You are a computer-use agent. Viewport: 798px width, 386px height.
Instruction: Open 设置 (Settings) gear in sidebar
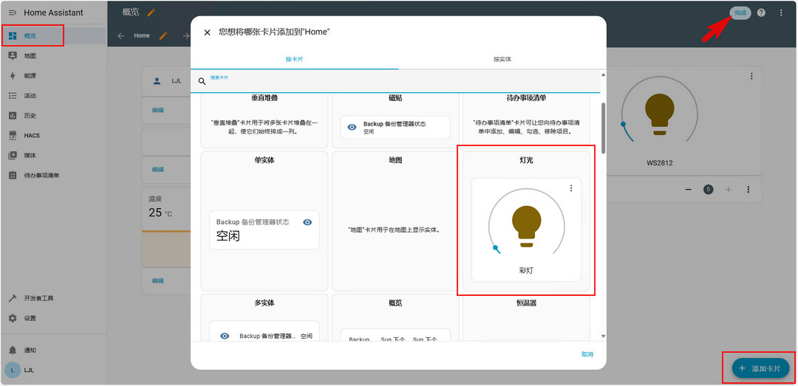[30, 318]
